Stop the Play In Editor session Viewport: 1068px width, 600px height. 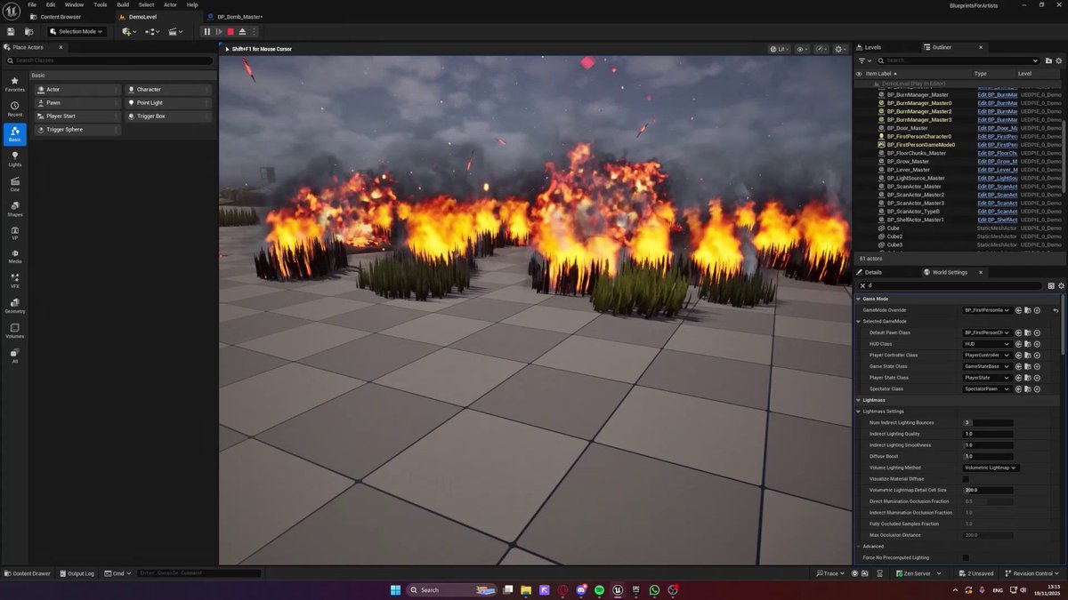click(x=231, y=31)
